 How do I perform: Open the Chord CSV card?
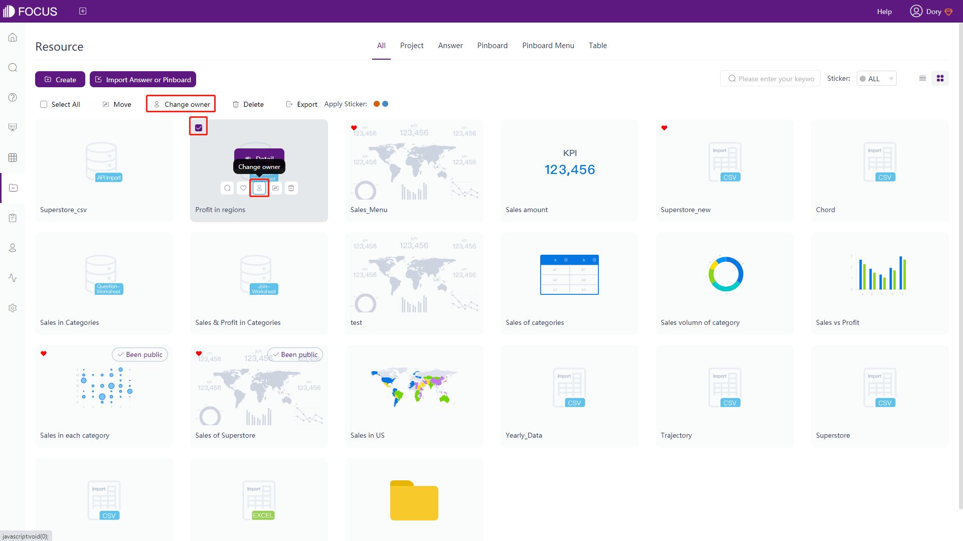(x=880, y=170)
